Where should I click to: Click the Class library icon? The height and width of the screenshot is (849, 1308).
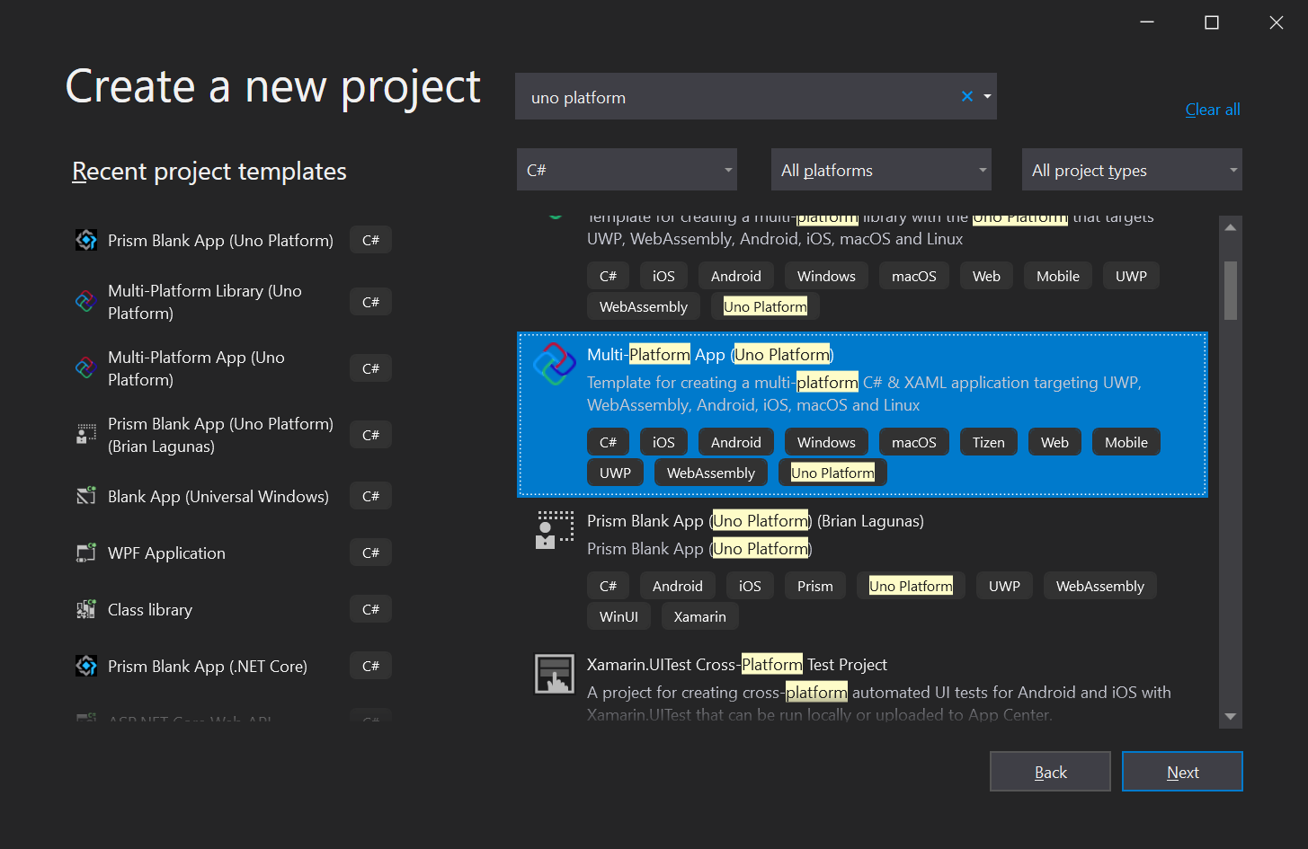tap(85, 609)
